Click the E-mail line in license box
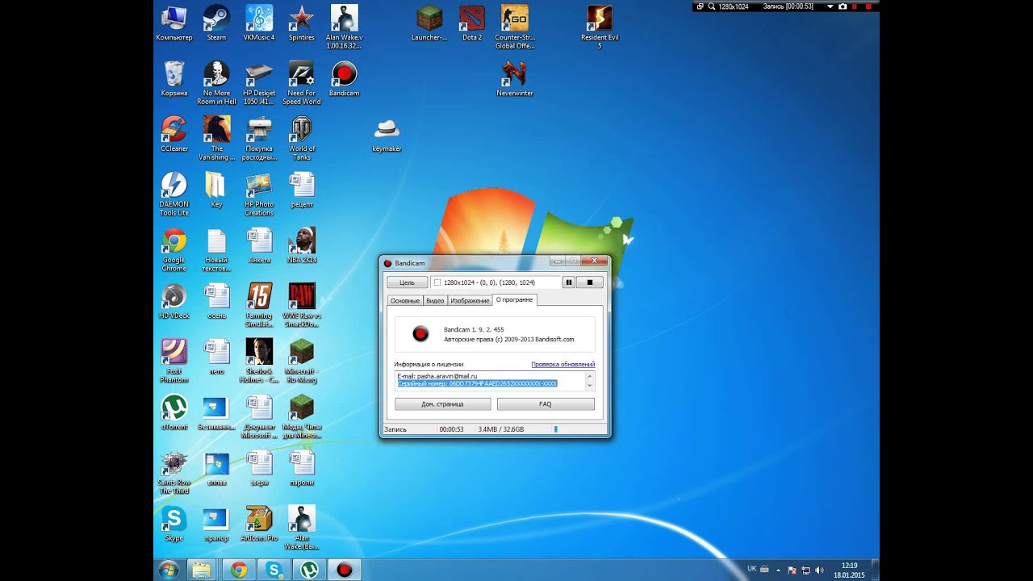Viewport: 1033px width, 581px height. click(x=437, y=376)
